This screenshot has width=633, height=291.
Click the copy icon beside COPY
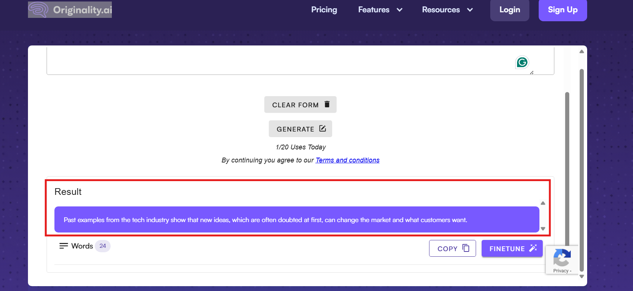[x=466, y=248]
